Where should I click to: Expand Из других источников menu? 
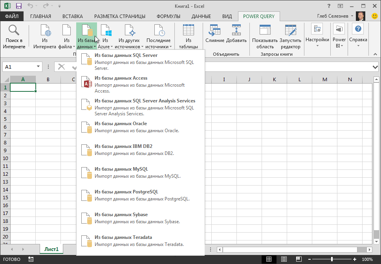(x=129, y=36)
